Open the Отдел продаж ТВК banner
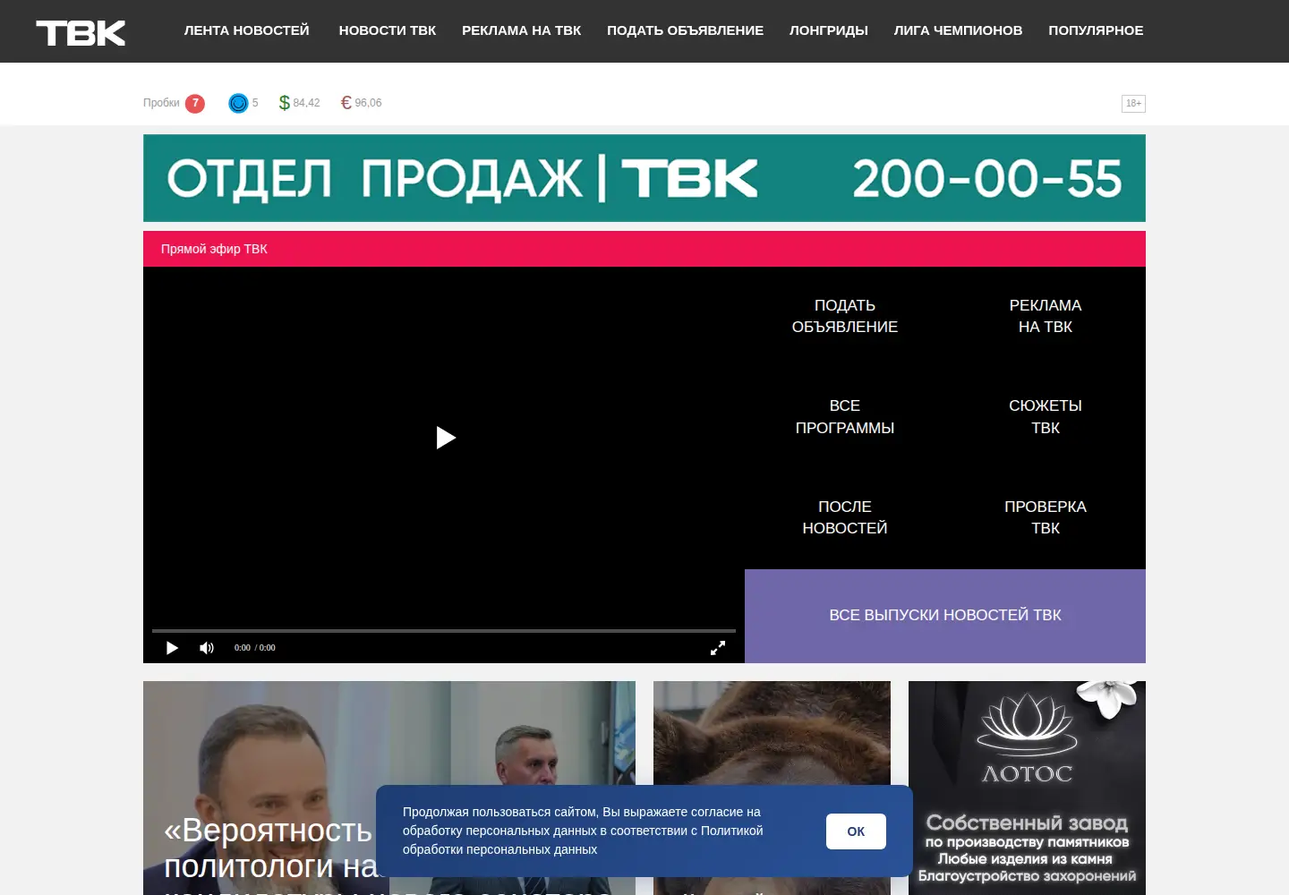Screen dimensions: 1289x895 [x=644, y=178]
